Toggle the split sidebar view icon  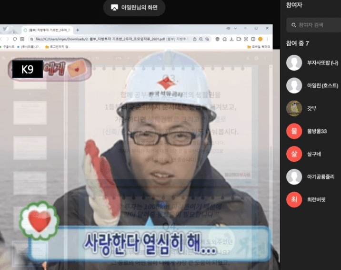pyautogui.click(x=253, y=39)
